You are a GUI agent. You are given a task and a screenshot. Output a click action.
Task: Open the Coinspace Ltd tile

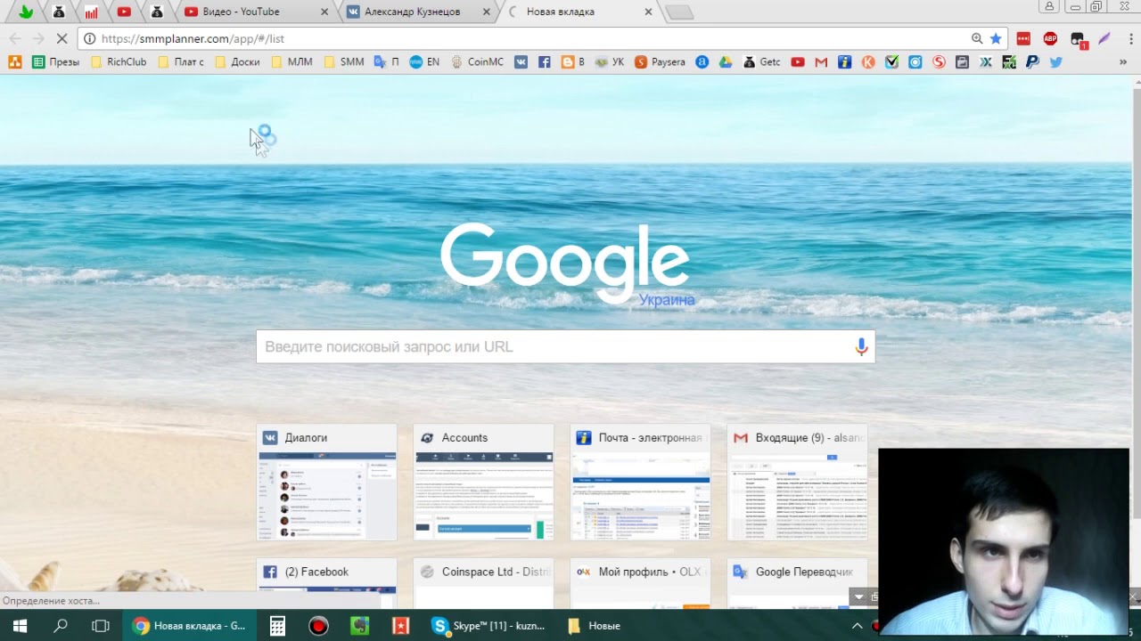483,583
